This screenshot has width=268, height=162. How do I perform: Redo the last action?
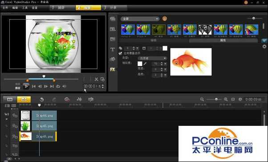point(54,100)
